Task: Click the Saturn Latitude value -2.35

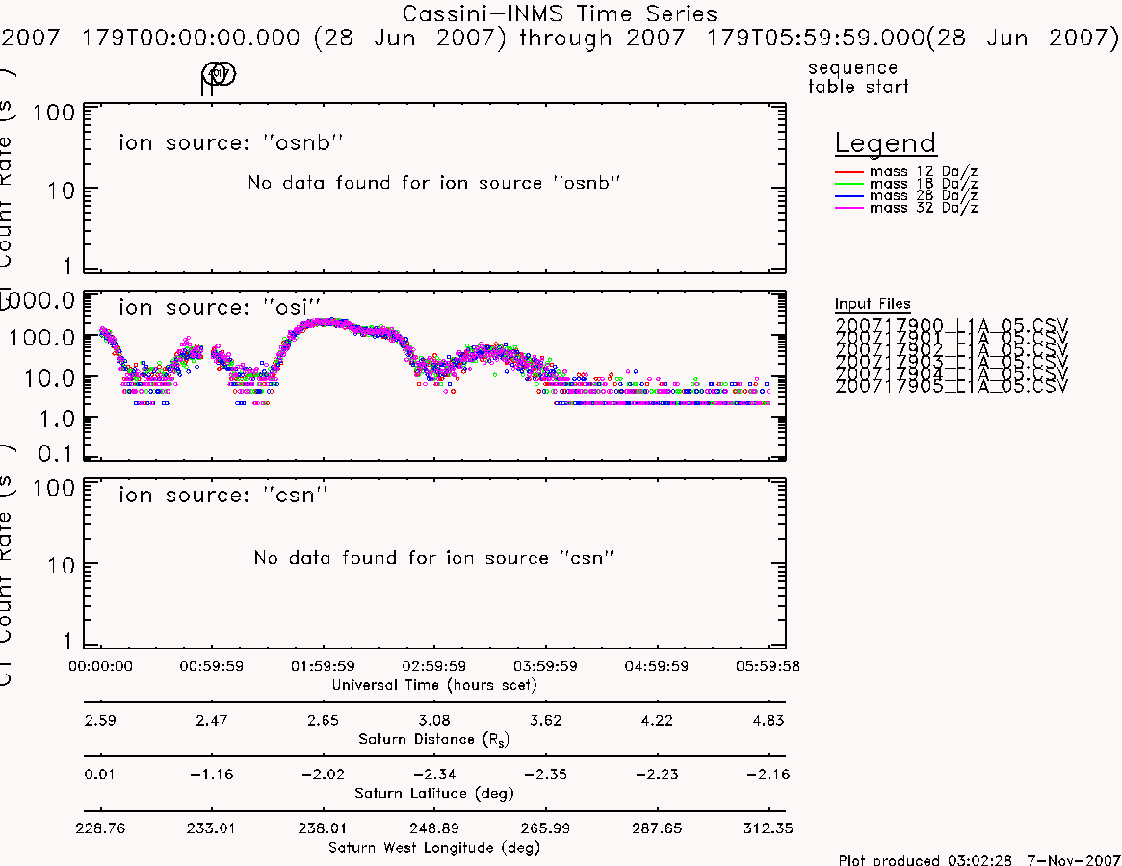Action: 545,775
